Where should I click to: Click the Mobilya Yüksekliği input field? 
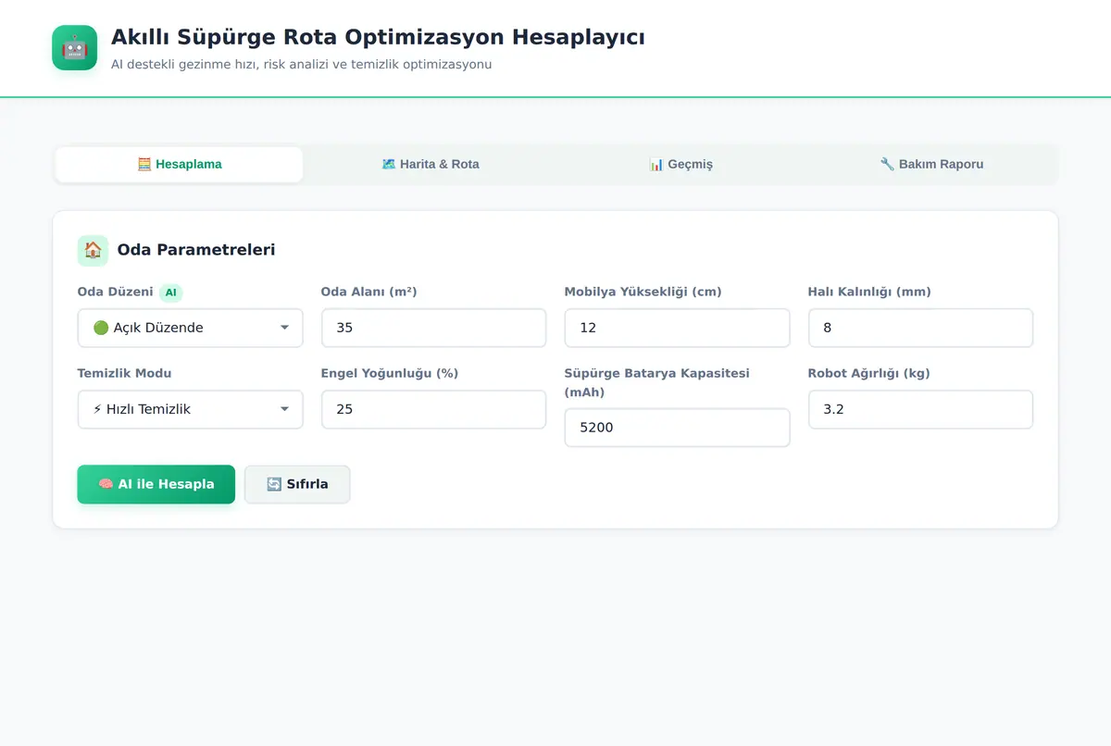coord(677,328)
